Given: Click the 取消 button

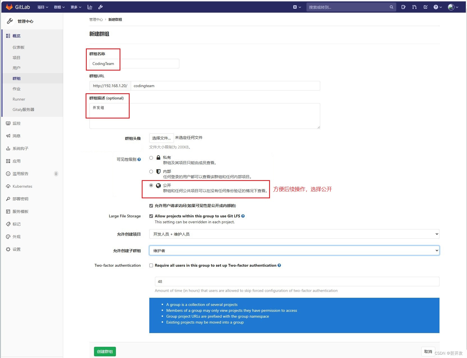Looking at the screenshot, I should click(x=428, y=352).
